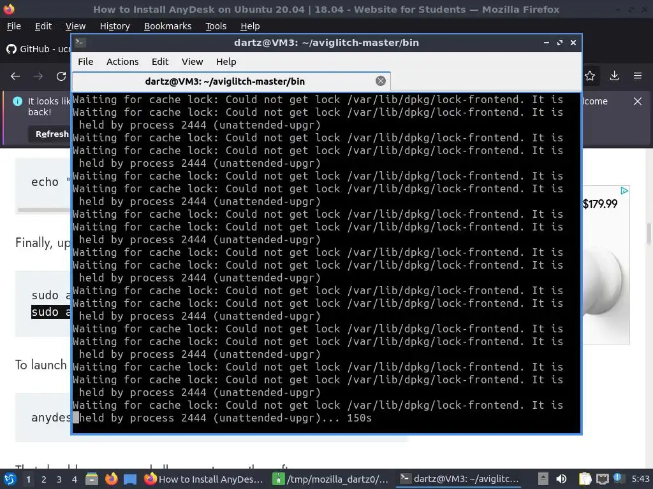The image size is (653, 489).
Task: Open the Firefox History menu
Action: click(115, 26)
